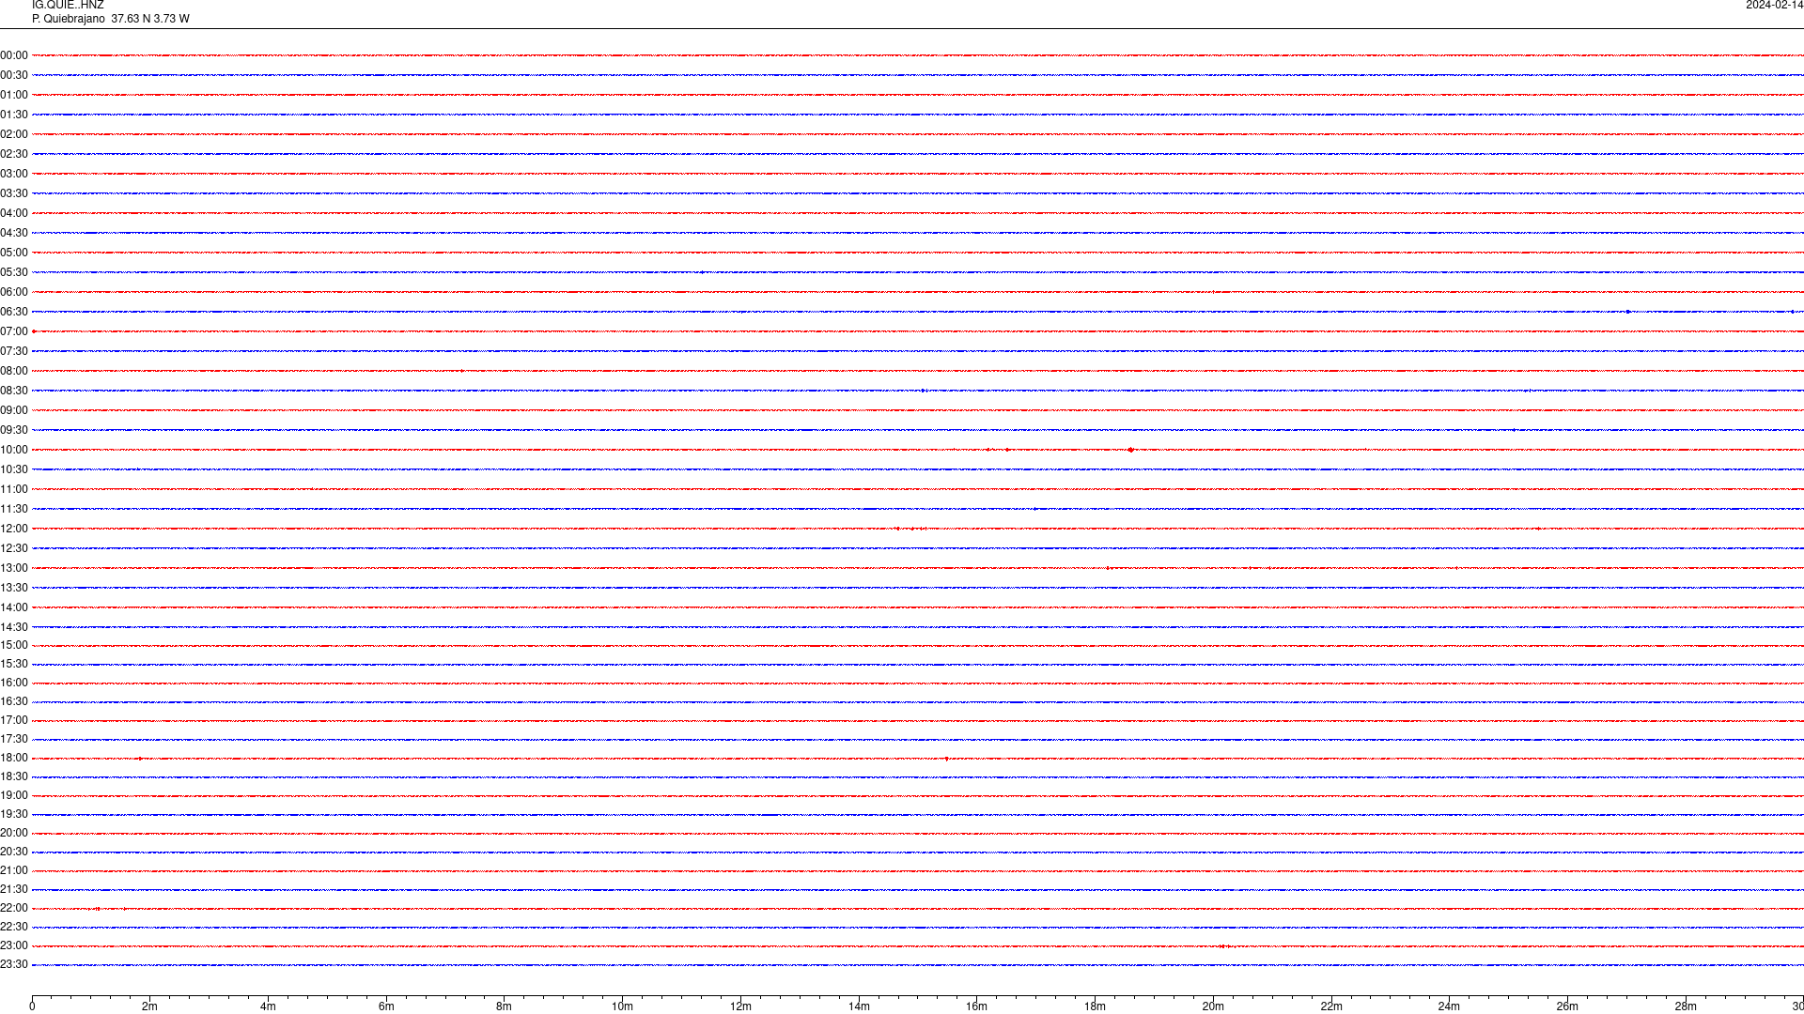Select the 04:00 time row label
Viewport: 1804px width, 1014px height.
(x=14, y=213)
